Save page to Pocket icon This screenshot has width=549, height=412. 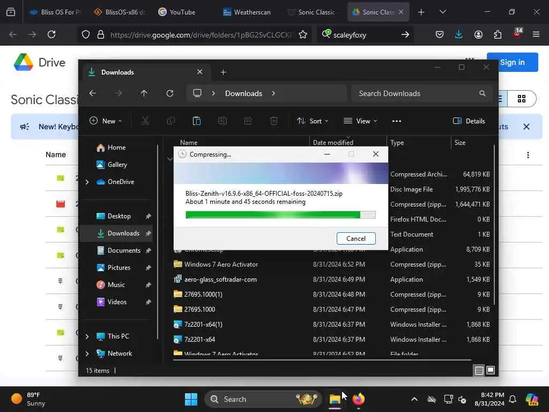(x=440, y=34)
